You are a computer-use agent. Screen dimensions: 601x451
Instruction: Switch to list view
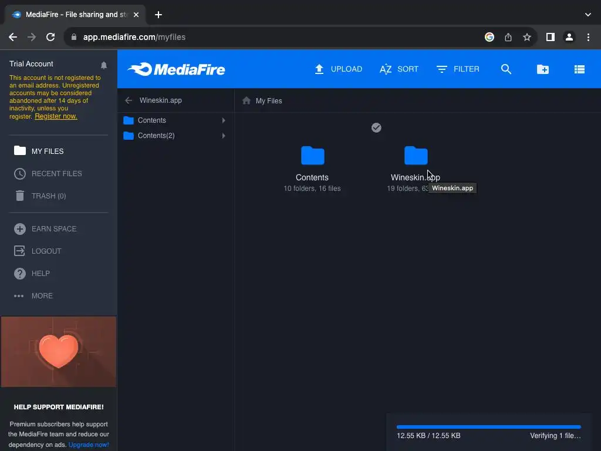(x=579, y=69)
